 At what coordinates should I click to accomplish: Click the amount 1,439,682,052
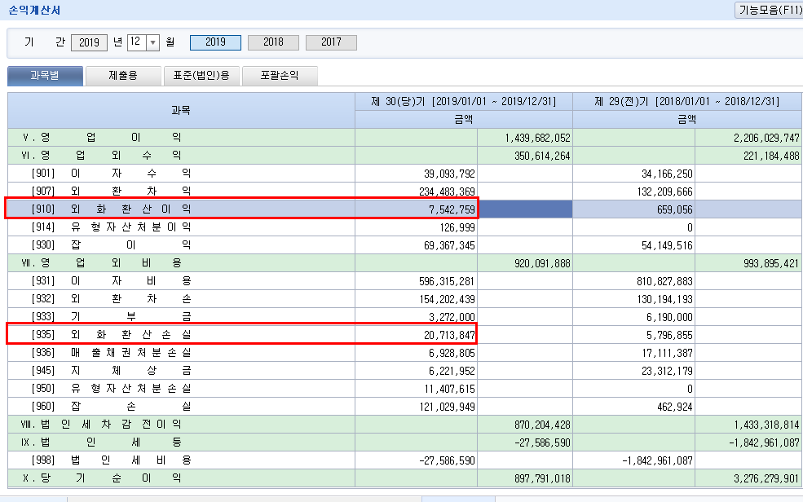(x=537, y=139)
